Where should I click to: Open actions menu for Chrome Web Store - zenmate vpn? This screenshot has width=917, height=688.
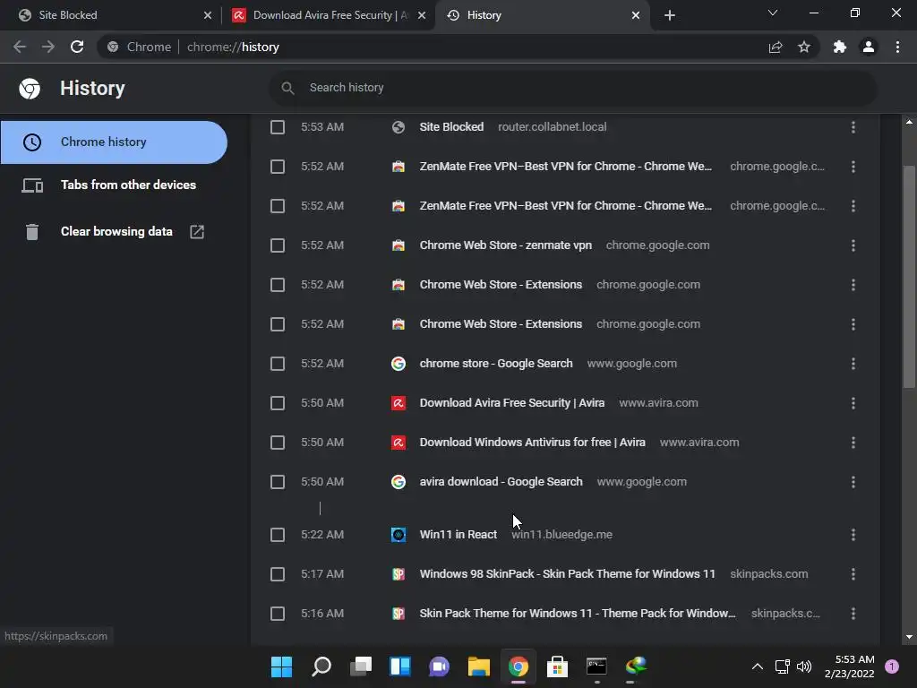coord(853,245)
